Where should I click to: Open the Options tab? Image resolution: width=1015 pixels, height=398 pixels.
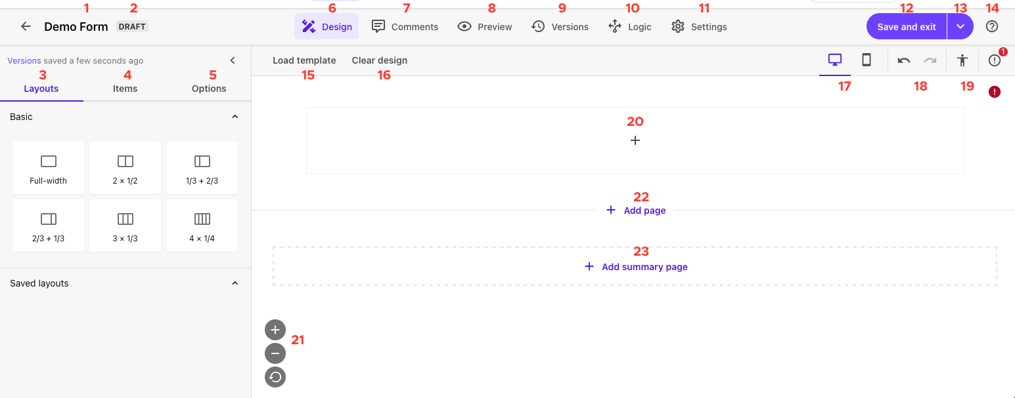[208, 88]
